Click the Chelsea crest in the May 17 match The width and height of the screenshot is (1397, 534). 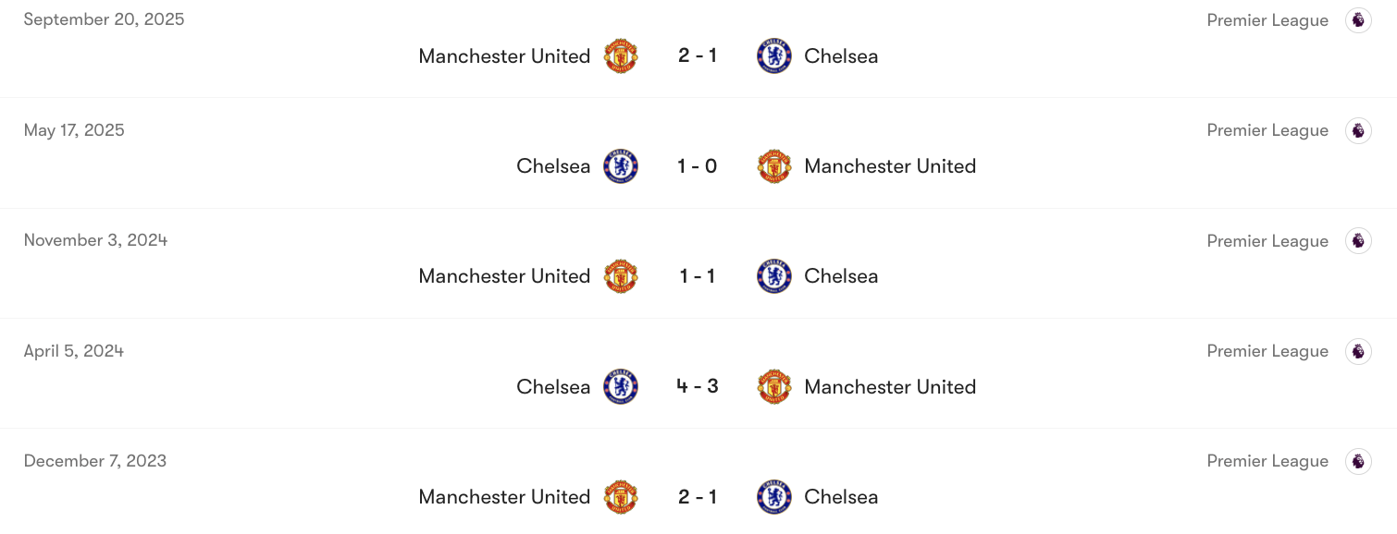(621, 166)
